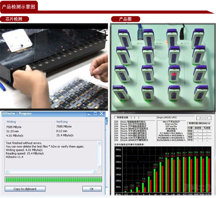Click the random read/write performance bar chart
This screenshot has width=216, height=198.
tap(163, 171)
